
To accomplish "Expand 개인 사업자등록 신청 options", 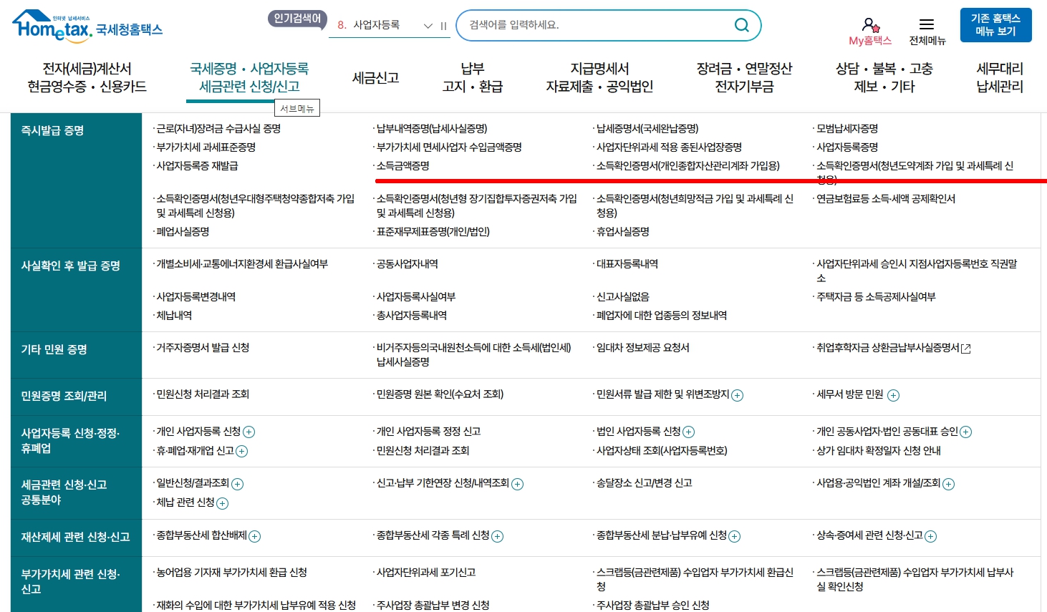I will tap(249, 432).
